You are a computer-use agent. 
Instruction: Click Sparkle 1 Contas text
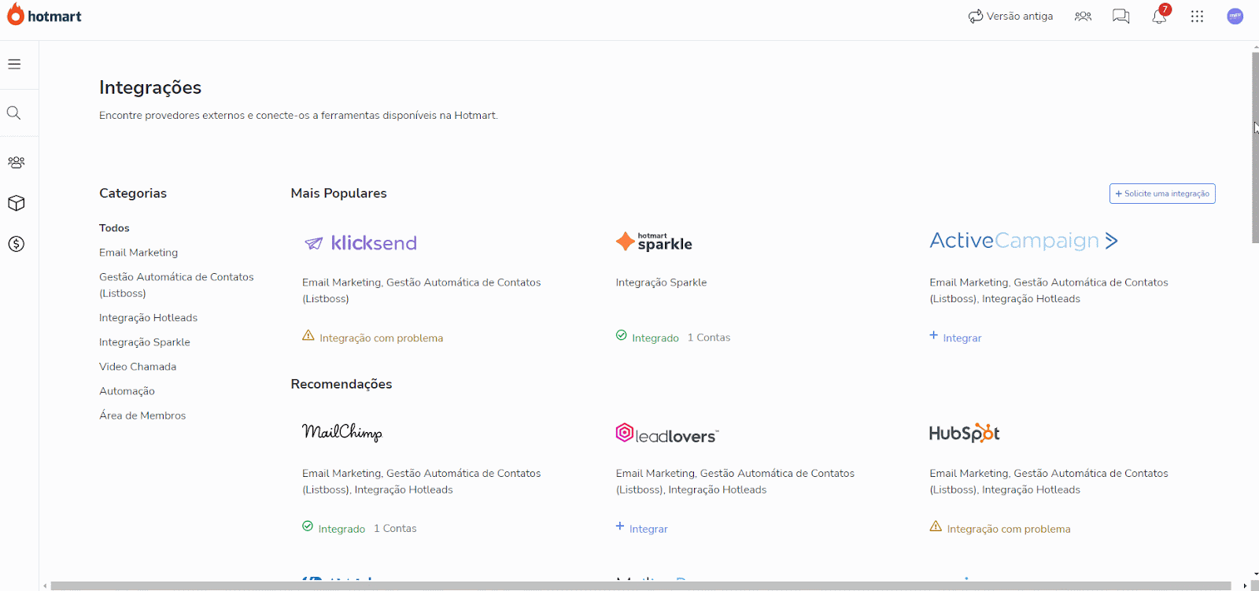(x=709, y=338)
